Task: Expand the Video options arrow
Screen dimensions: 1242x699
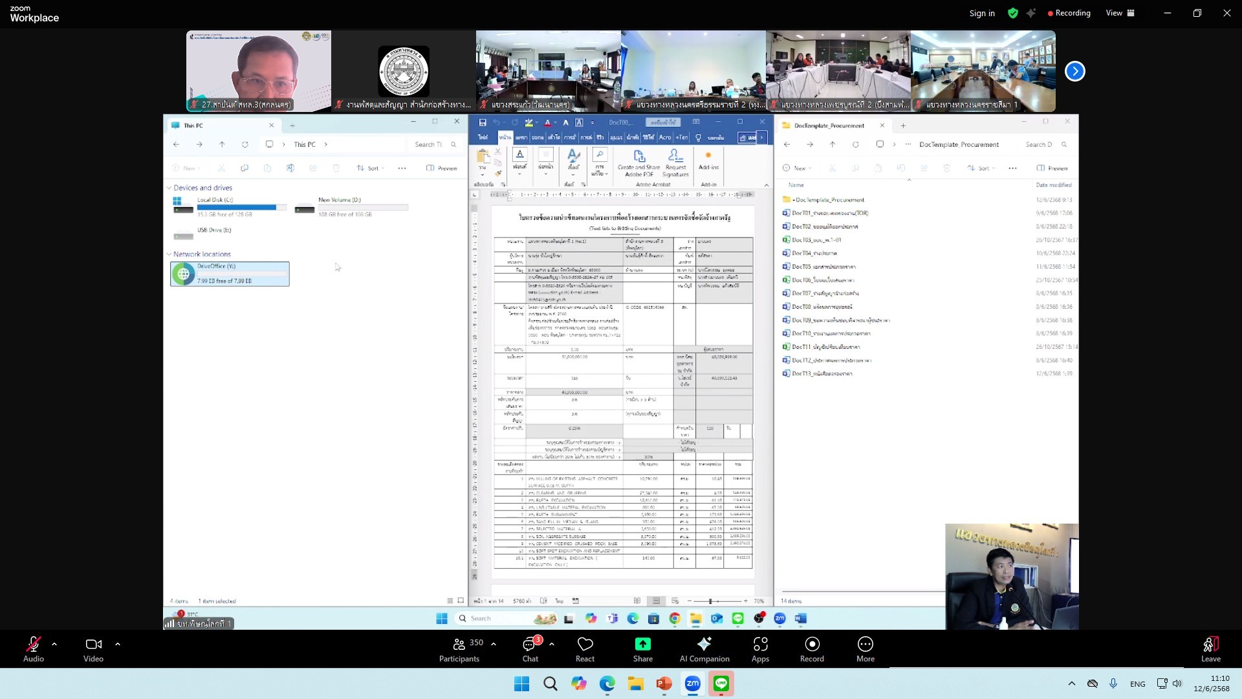Action: click(x=118, y=644)
